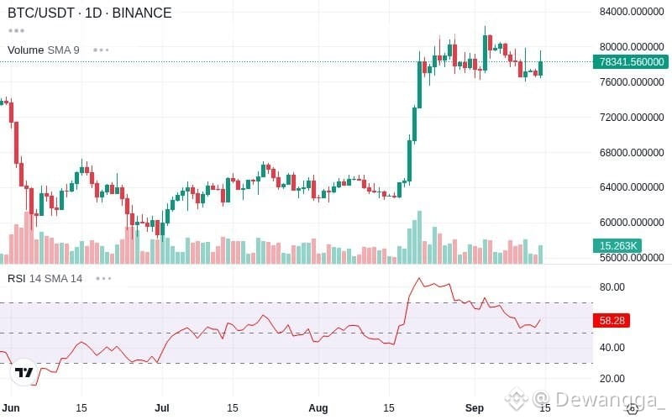Select the RSI 14 SMA 14 indicator legend
Screen dimensions: 672x420
point(45,279)
